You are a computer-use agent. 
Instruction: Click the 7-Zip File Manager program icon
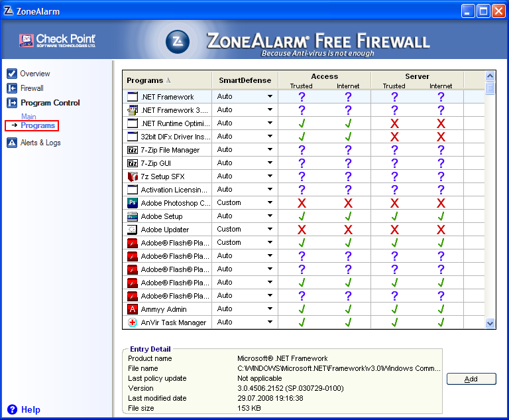133,150
